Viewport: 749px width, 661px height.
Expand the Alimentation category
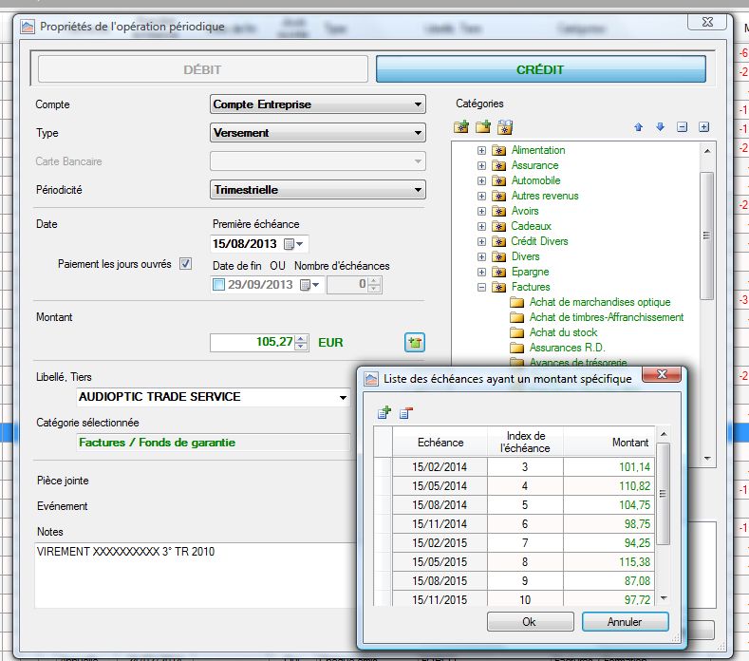tap(481, 150)
